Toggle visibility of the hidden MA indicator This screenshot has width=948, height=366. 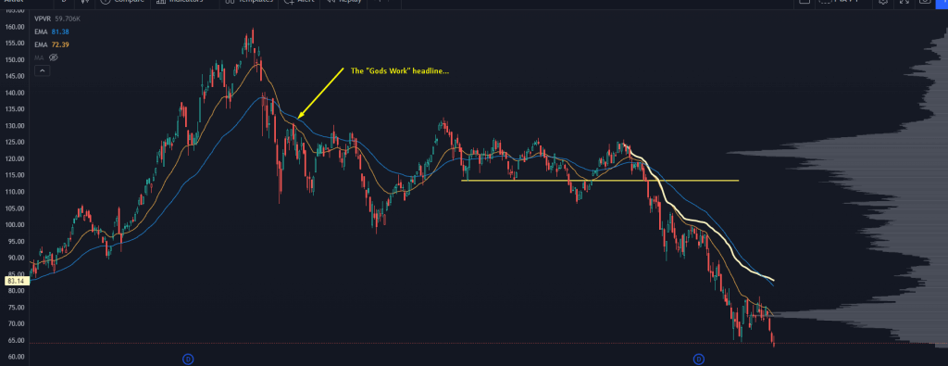click(x=53, y=57)
